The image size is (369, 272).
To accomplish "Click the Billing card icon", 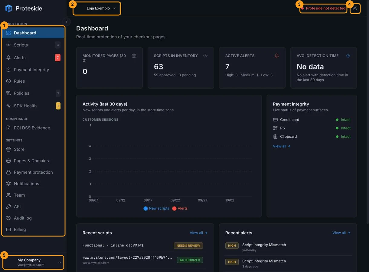I will coord(8,229).
